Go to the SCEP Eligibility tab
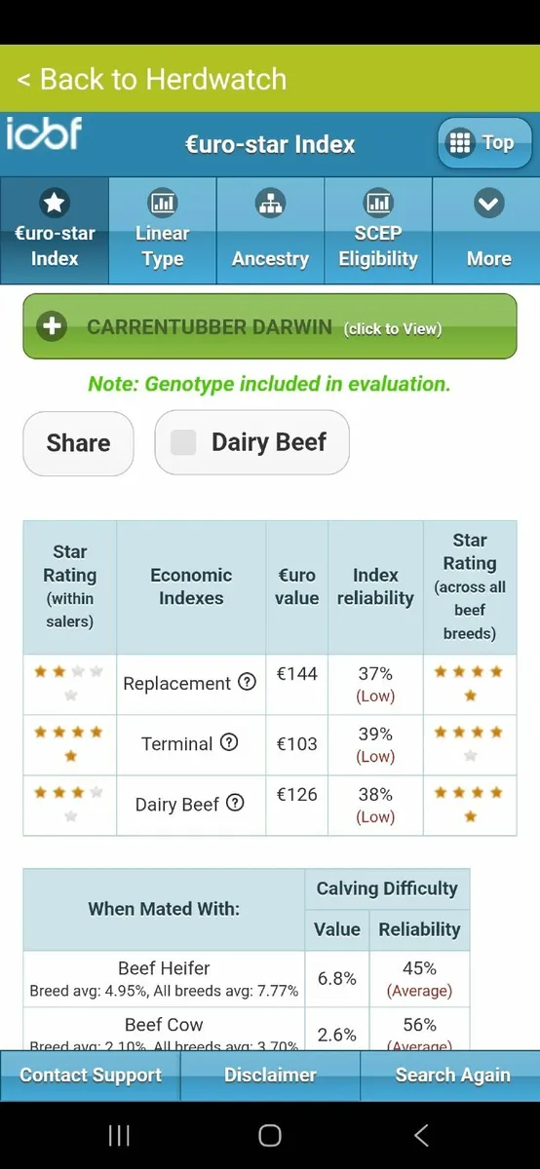Image resolution: width=540 pixels, height=1169 pixels. click(x=378, y=230)
